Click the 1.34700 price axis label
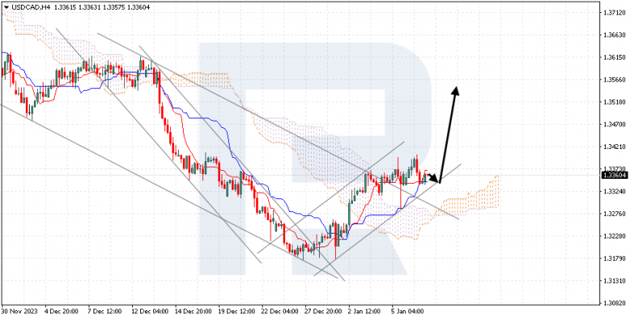This screenshot has width=630, height=319. (614, 125)
